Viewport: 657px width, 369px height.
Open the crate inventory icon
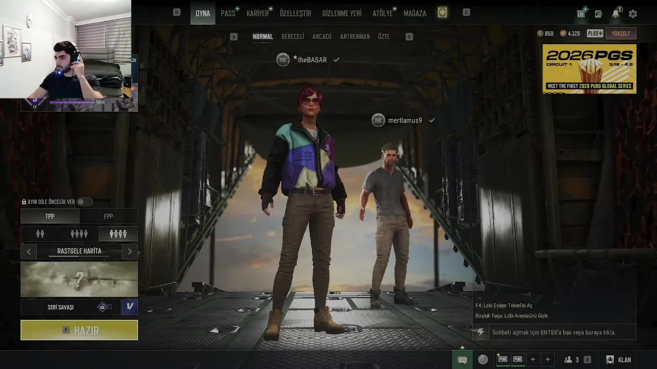581,14
